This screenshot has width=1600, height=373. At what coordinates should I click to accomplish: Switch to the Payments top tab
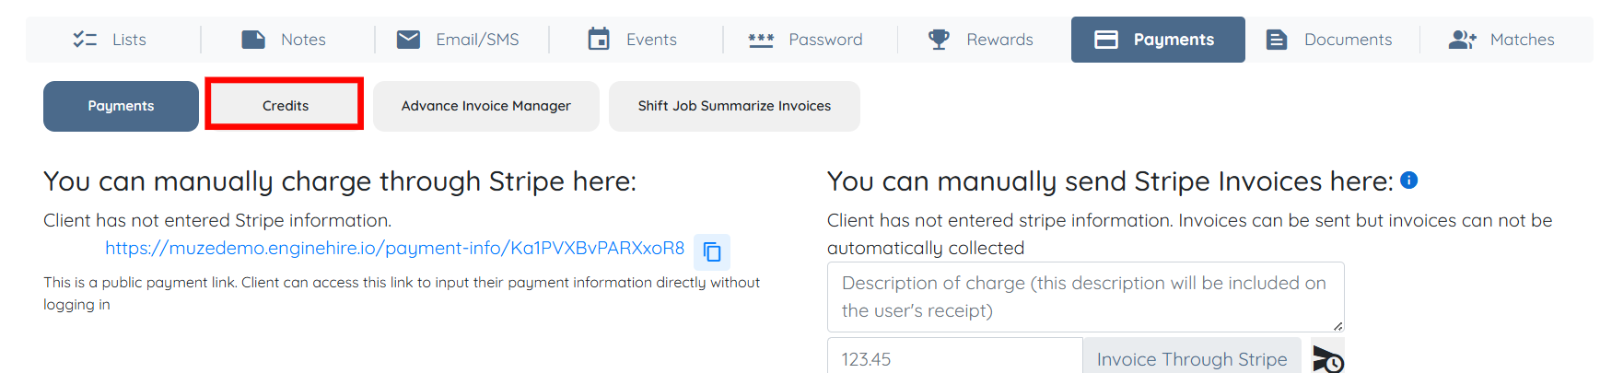pyautogui.click(x=1158, y=40)
